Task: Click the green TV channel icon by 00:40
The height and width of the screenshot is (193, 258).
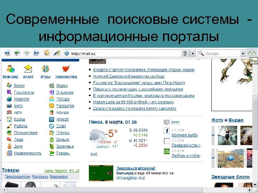Action: click(x=167, y=151)
